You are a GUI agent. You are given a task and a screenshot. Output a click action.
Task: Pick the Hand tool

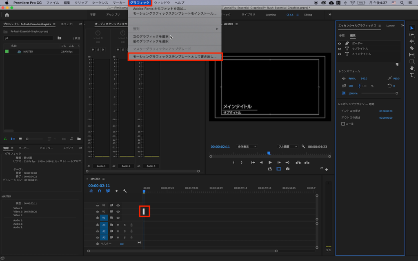[x=411, y=68]
